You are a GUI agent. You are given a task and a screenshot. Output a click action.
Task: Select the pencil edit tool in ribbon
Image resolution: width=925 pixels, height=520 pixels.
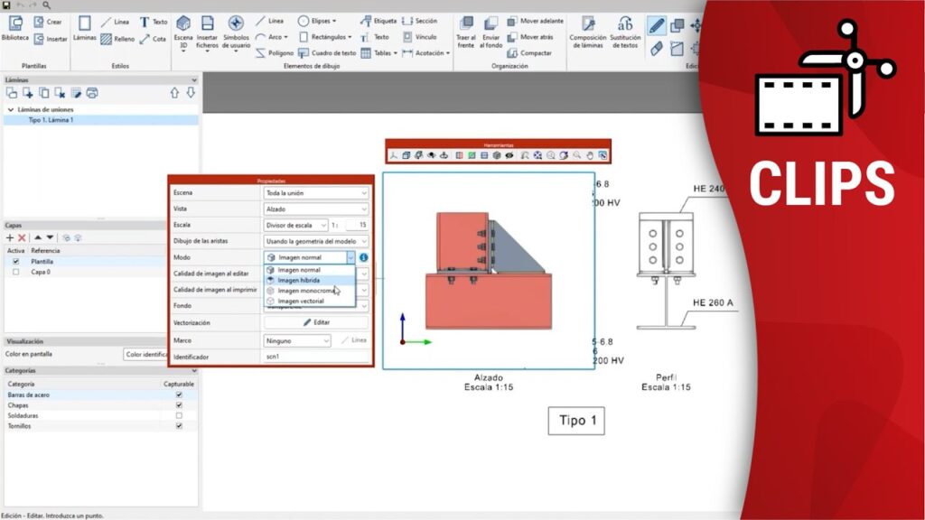[657, 25]
